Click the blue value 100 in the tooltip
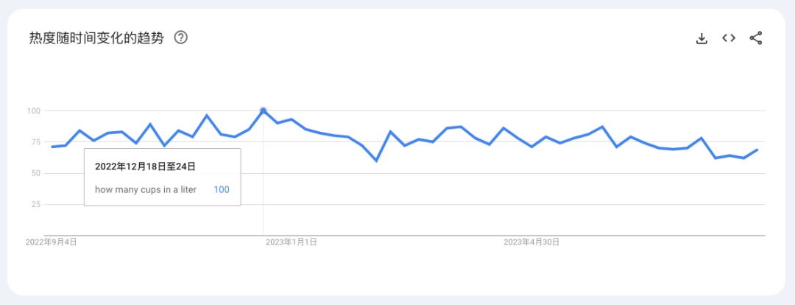The height and width of the screenshot is (305, 795). coord(222,189)
